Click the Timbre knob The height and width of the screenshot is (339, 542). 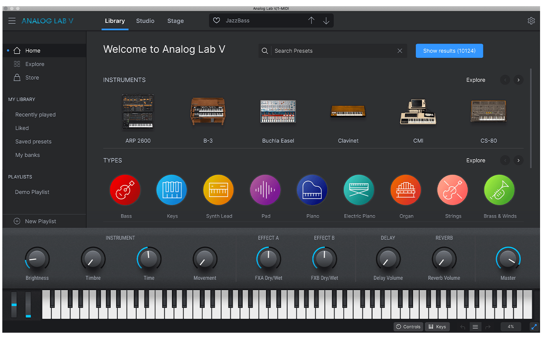point(93,259)
